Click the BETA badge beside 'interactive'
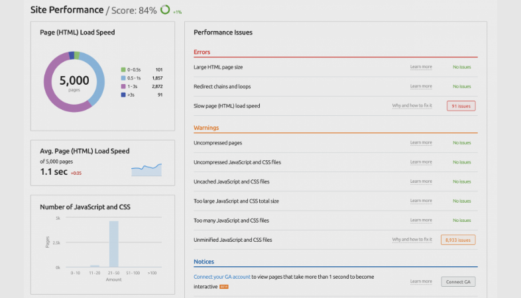The image size is (521, 298). point(224,287)
